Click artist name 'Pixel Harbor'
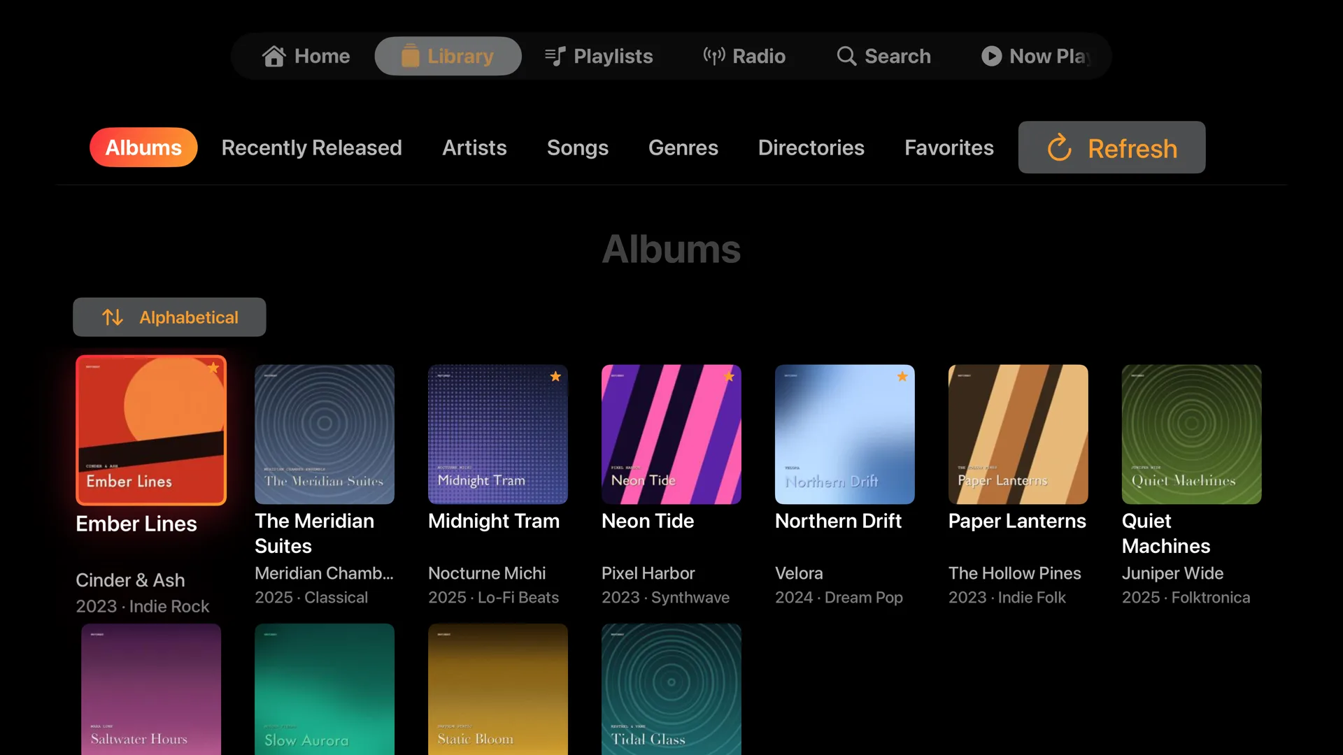Image resolution: width=1343 pixels, height=755 pixels. [x=648, y=573]
